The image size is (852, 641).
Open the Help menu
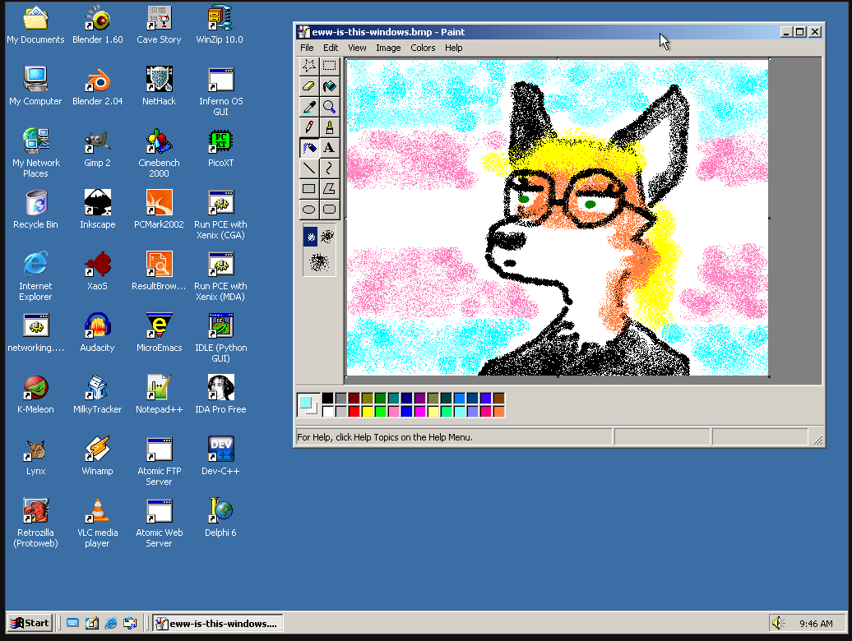click(454, 48)
